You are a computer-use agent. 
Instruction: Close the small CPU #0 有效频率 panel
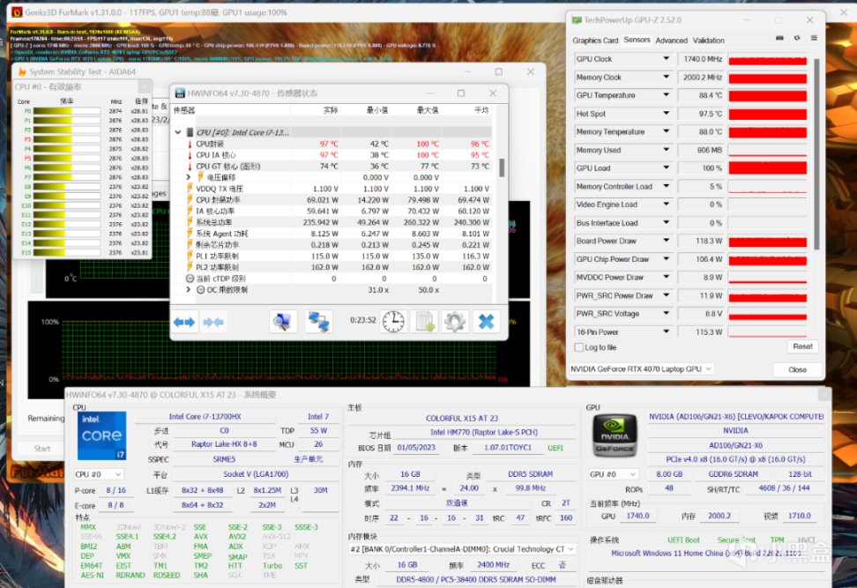[x=145, y=87]
